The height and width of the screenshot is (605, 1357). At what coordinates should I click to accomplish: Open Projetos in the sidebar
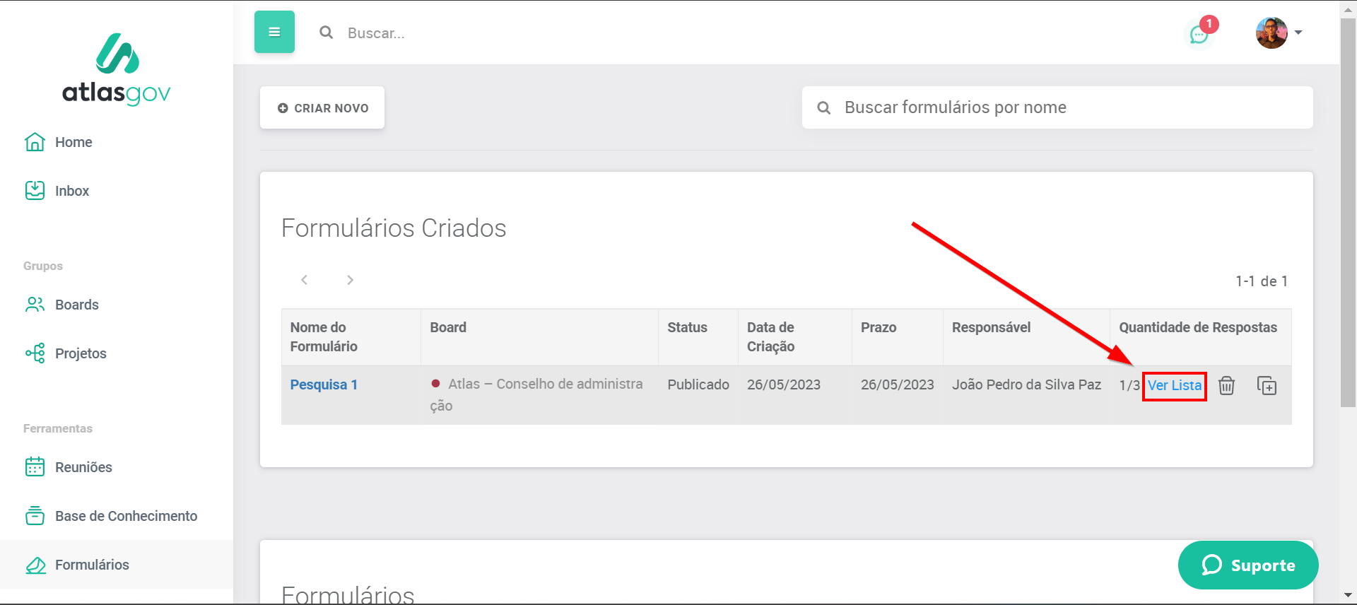(x=80, y=353)
